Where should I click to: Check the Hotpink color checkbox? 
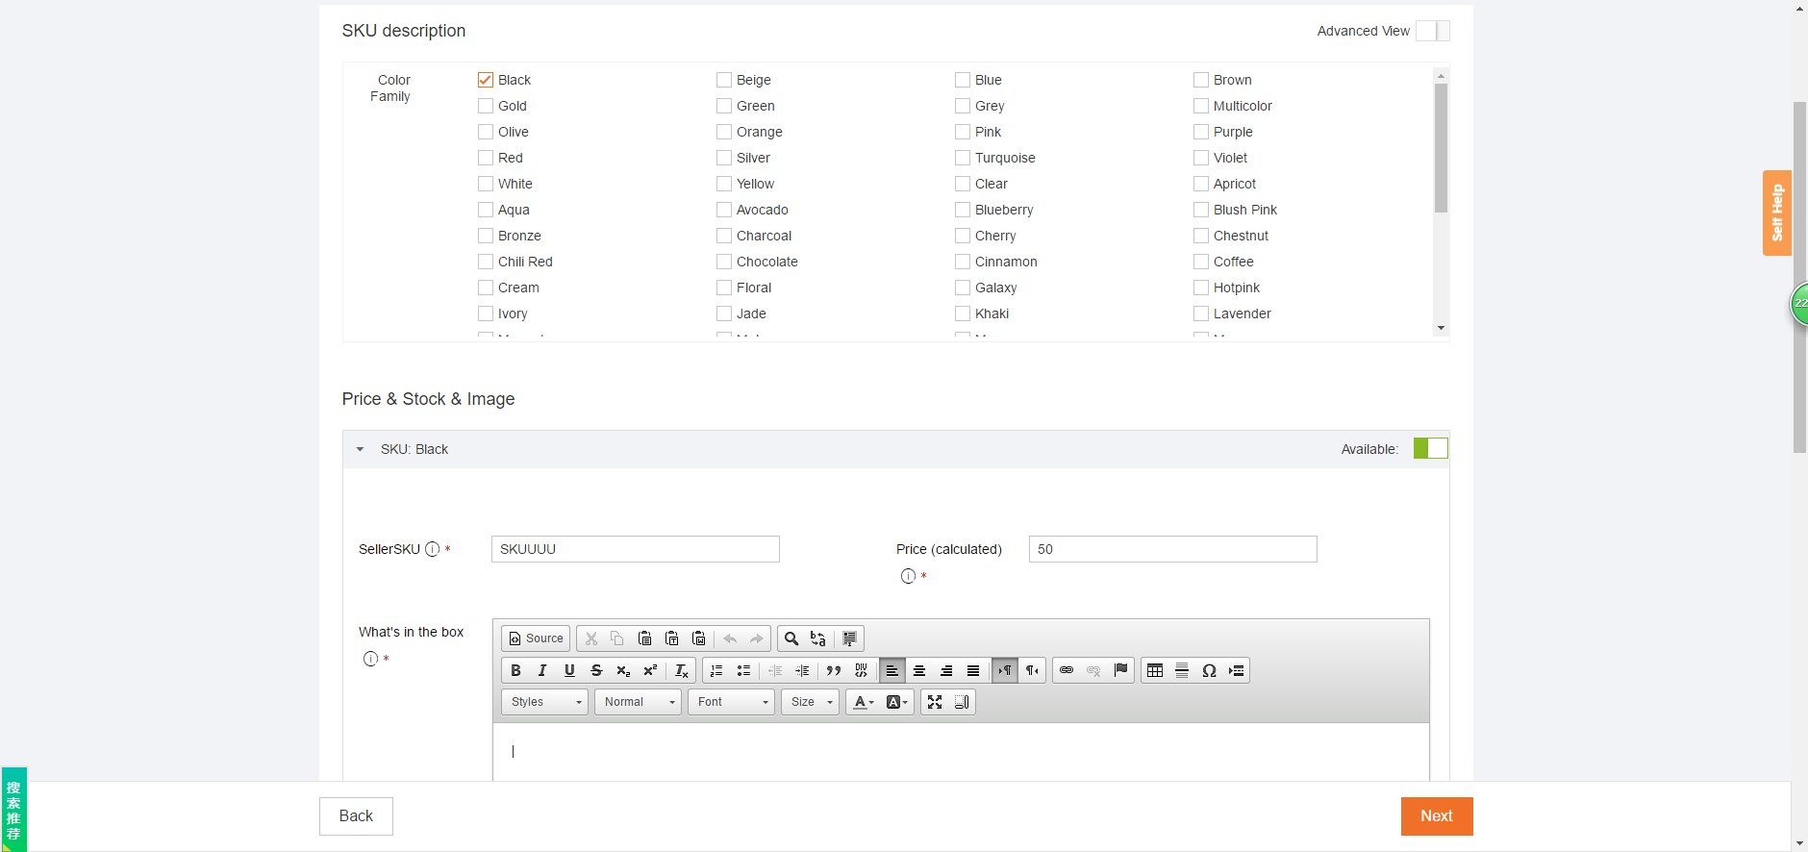[x=1201, y=288]
